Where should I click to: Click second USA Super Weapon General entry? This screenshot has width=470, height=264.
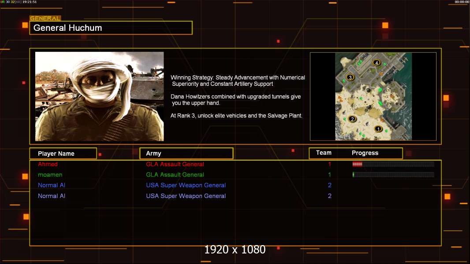point(186,196)
